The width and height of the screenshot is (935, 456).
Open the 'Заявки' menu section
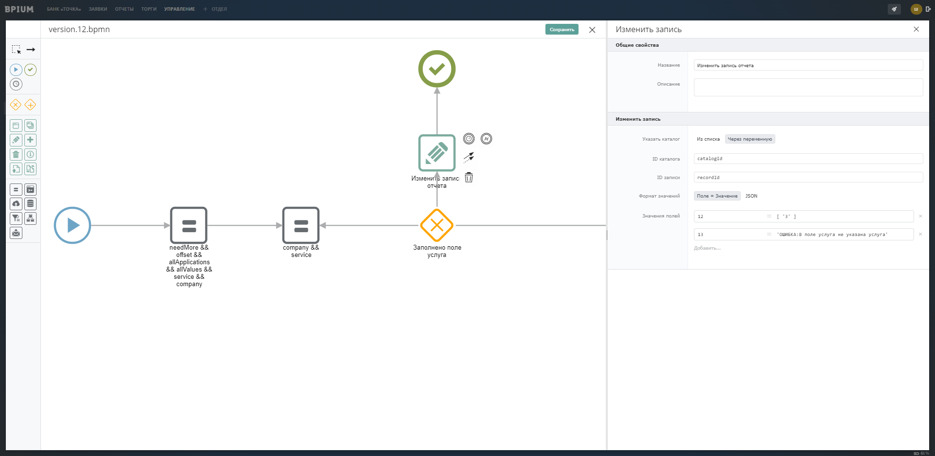pos(98,9)
